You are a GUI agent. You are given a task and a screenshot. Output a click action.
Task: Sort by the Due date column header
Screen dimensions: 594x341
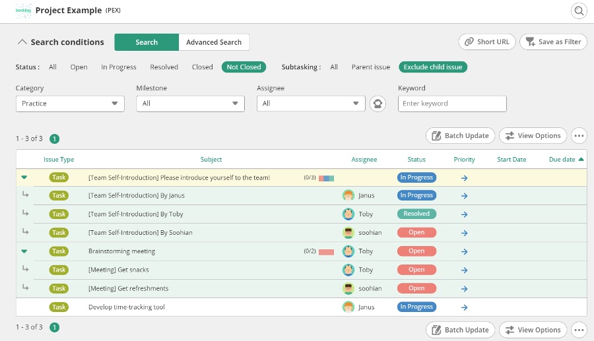562,160
